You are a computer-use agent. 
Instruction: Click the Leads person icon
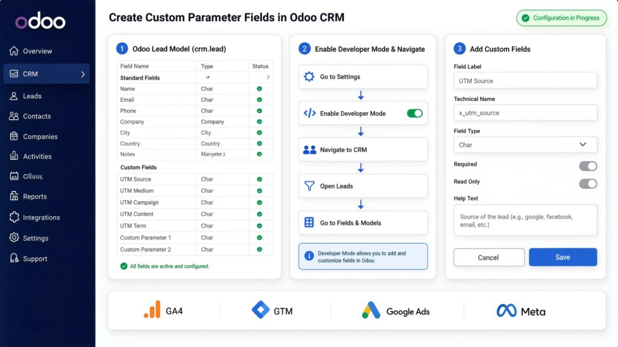[14, 96]
